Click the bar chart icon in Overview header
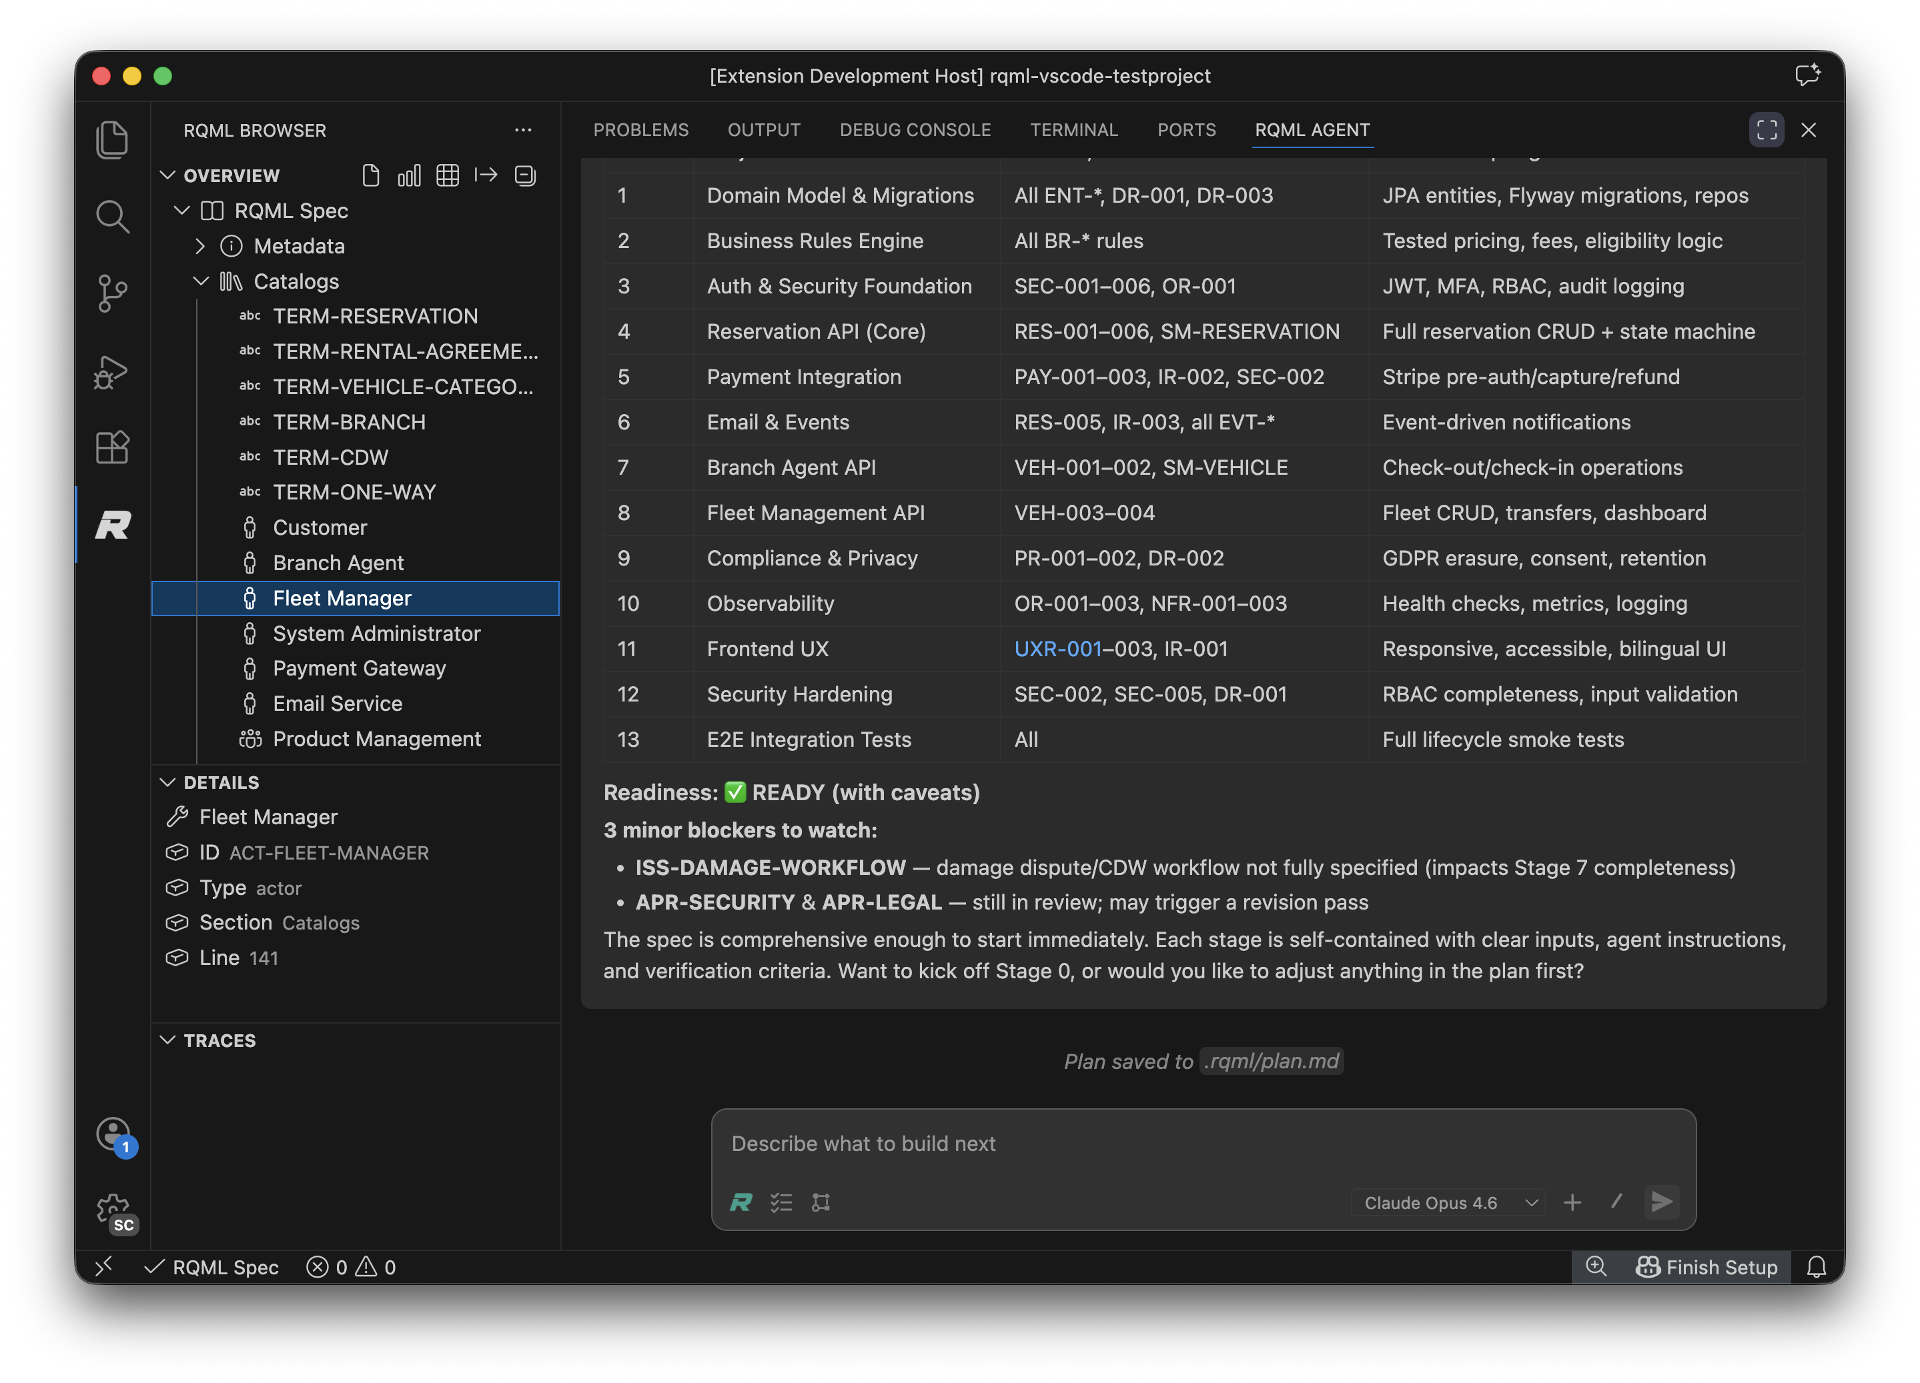 coord(409,175)
